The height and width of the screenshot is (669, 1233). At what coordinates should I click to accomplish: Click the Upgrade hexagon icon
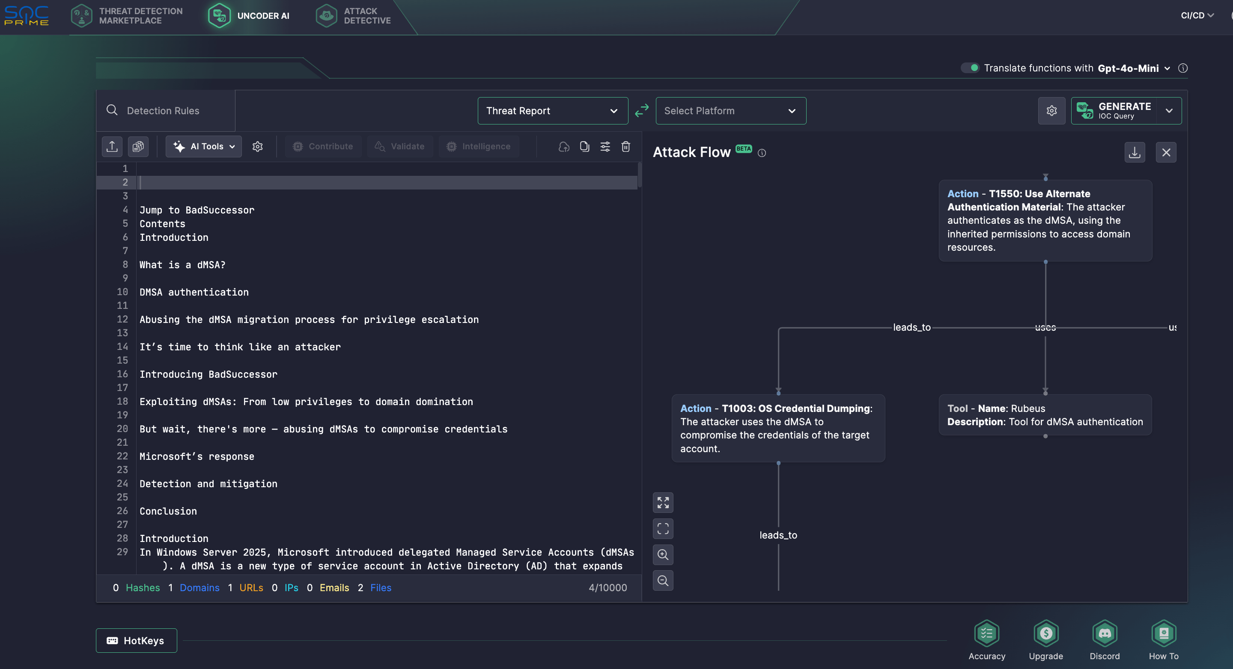1046,633
